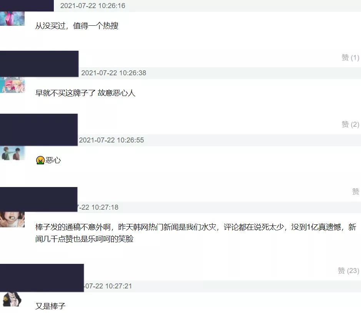
Task: Click the comment text 早就不买这牌子了 故意恶心人
Action: [85, 93]
